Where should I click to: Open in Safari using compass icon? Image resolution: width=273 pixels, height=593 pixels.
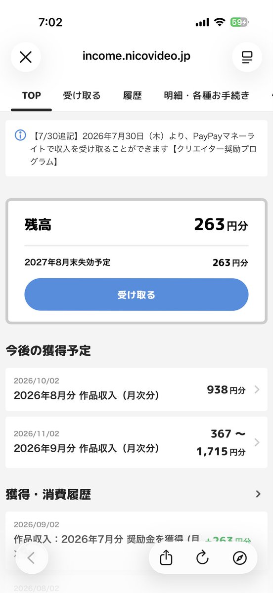239,558
